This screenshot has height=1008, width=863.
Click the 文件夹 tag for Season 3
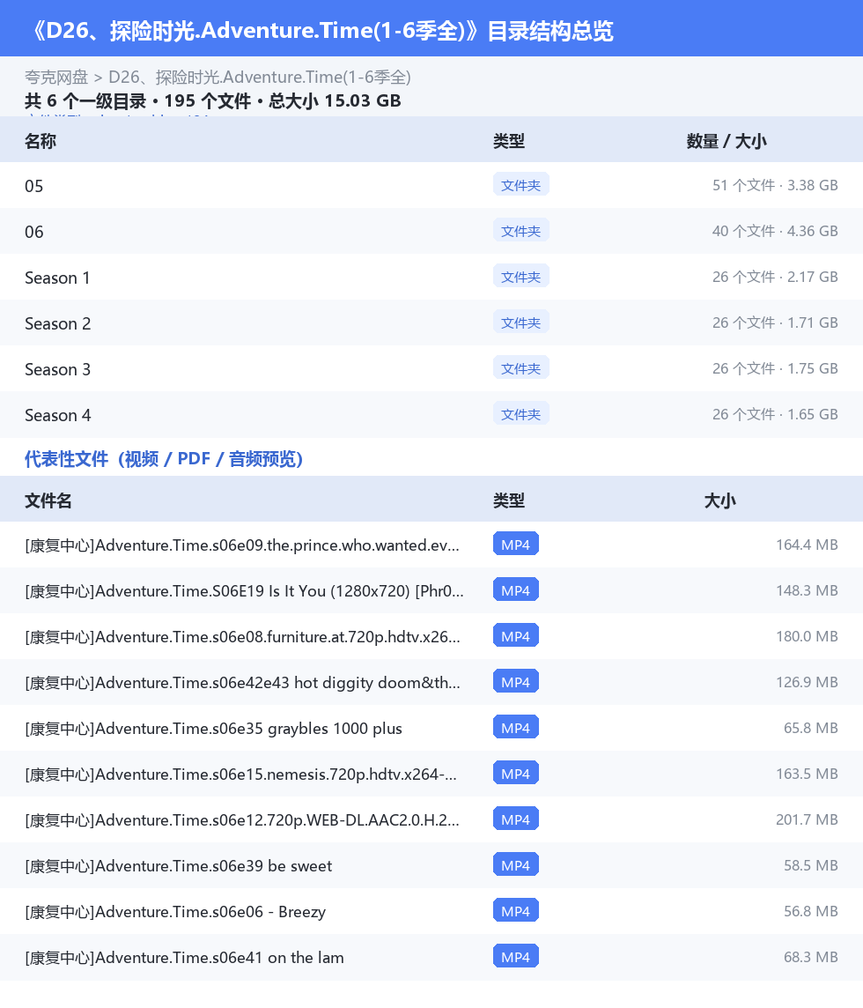[520, 368]
